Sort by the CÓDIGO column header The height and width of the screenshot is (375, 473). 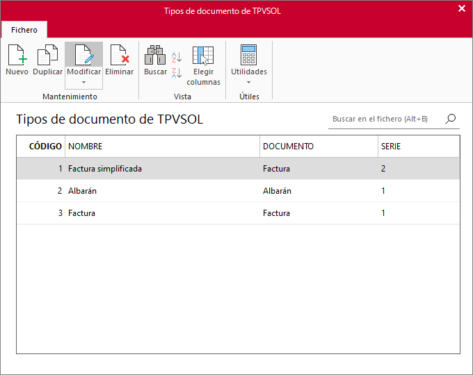click(x=41, y=147)
